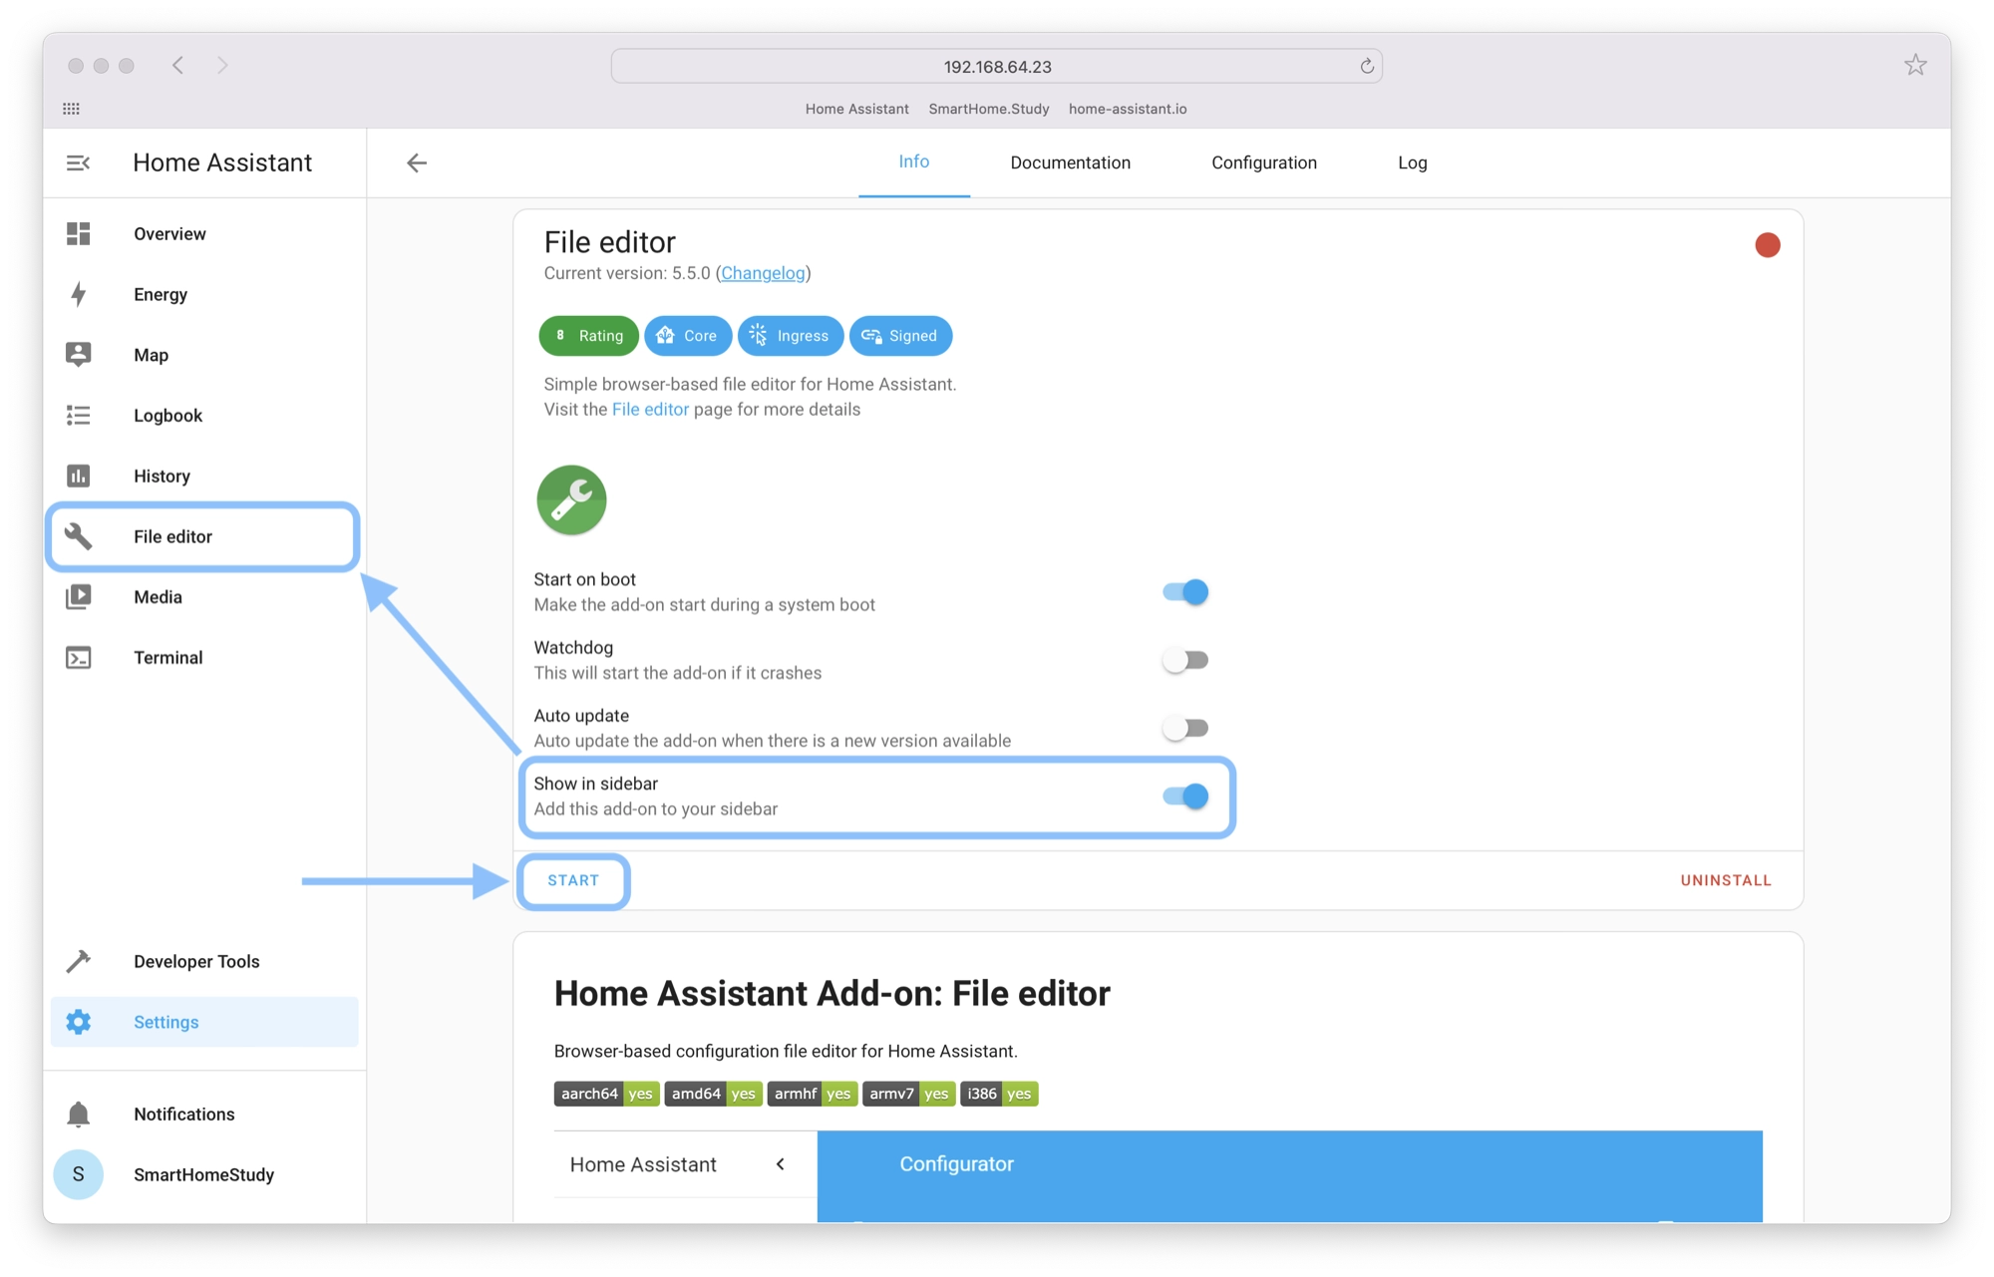Open the browser apps grid icon

pyautogui.click(x=71, y=109)
